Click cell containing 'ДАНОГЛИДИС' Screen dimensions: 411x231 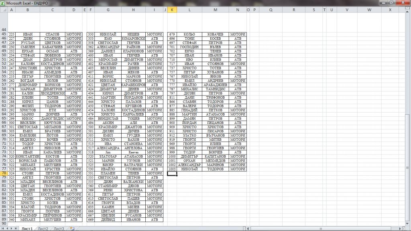[x=53, y=118]
